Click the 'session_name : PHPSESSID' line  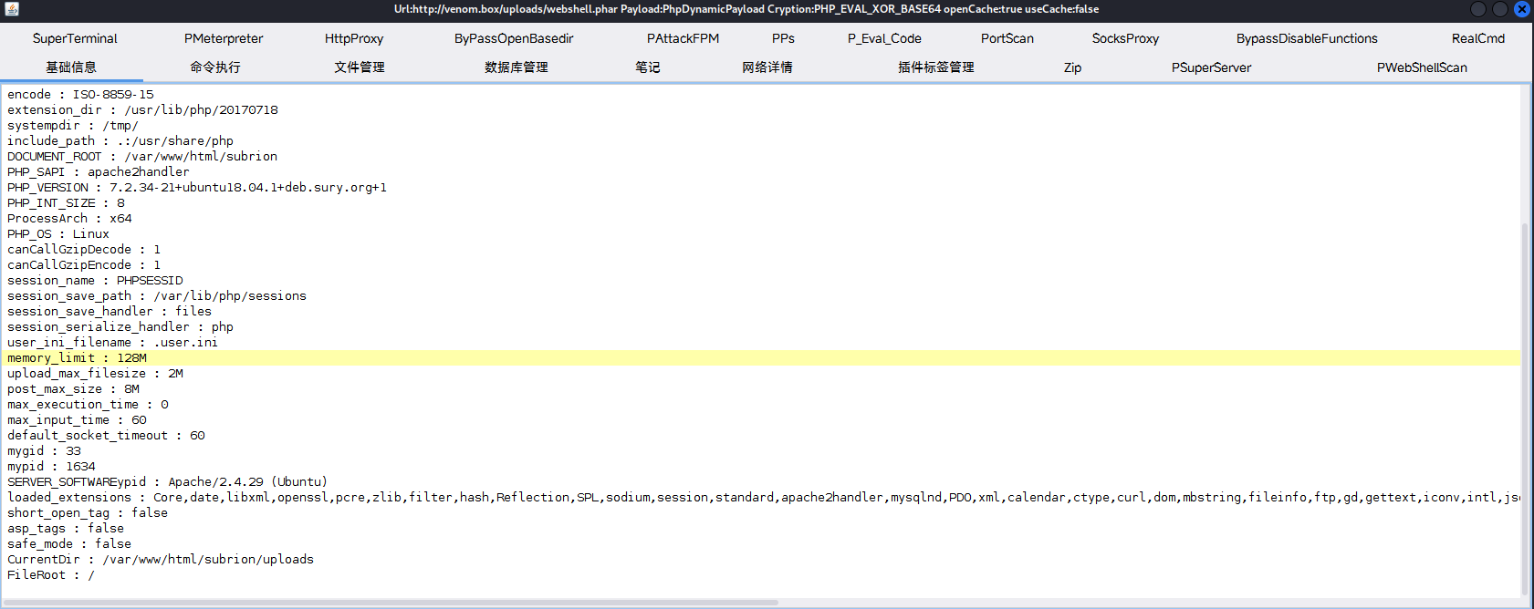coord(95,281)
